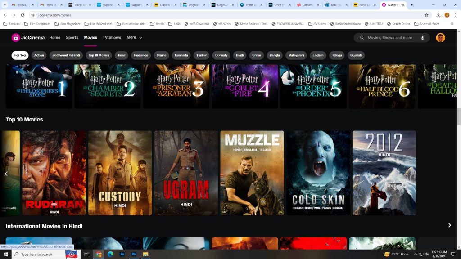Click the voice search microphone icon

click(x=422, y=38)
